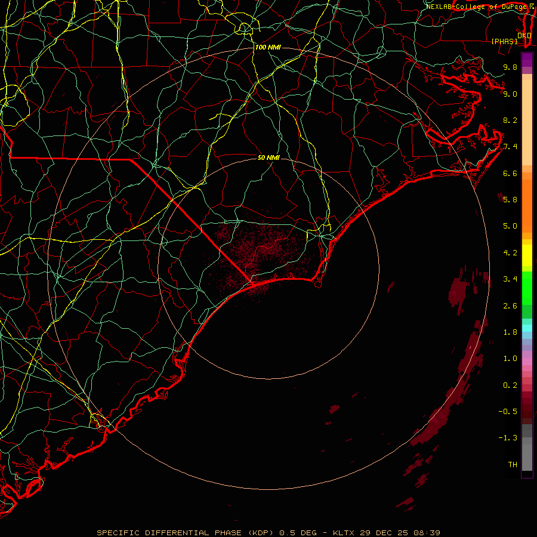Select the dark orange segment of the color bar
The image size is (537, 537).
tap(527, 206)
